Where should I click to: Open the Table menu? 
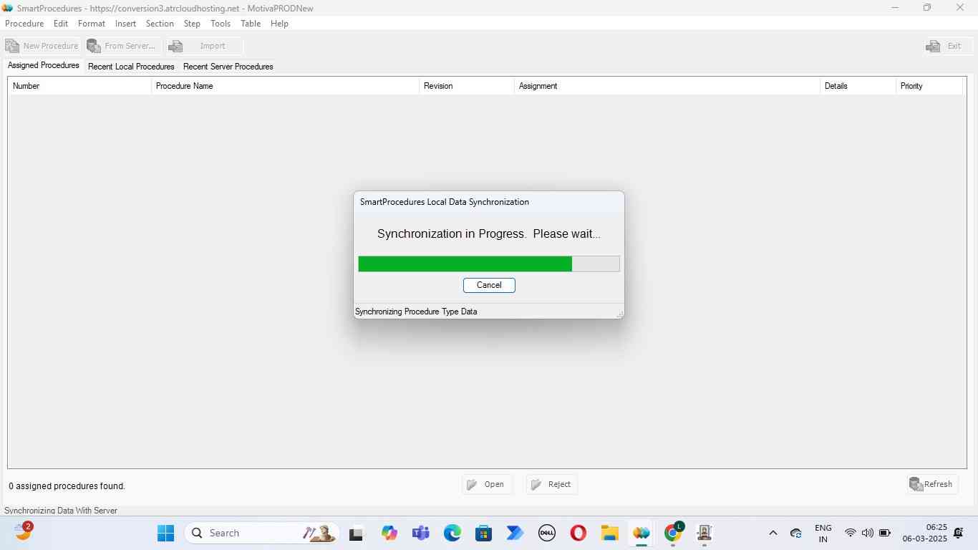[251, 24]
